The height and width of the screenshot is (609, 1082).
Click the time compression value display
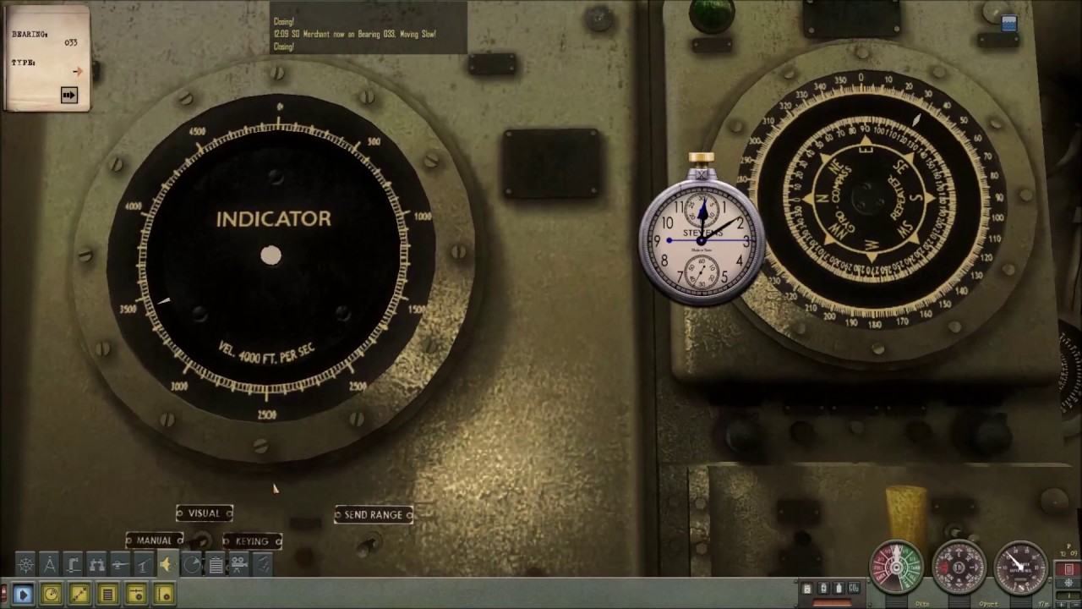pyautogui.click(x=1068, y=594)
